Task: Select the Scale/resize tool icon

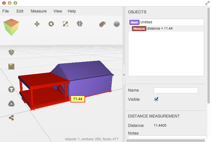Action: click(65, 24)
